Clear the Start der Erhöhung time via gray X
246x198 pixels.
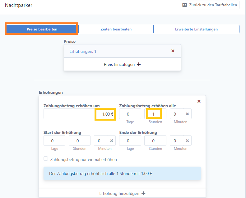pyautogui.click(x=112, y=140)
